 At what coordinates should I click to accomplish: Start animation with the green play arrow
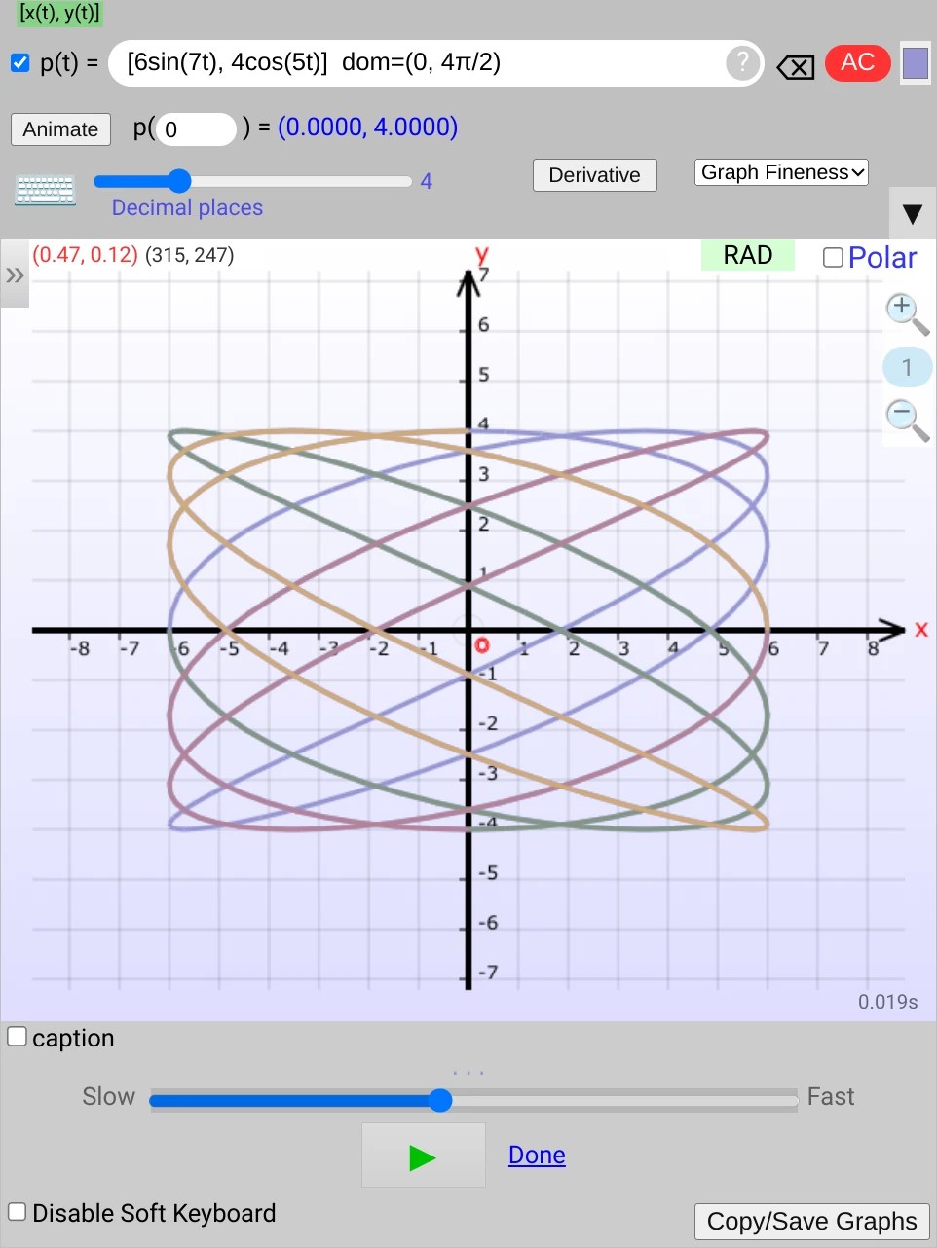click(422, 1156)
